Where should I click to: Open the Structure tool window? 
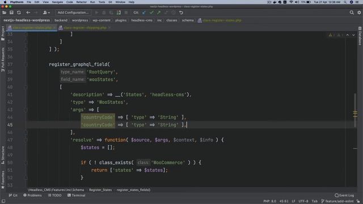click(3, 155)
